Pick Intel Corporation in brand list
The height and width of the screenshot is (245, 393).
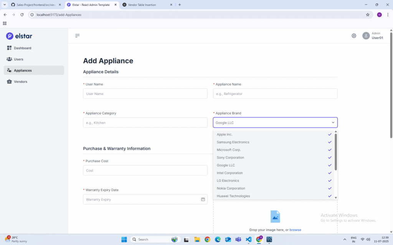(274, 173)
